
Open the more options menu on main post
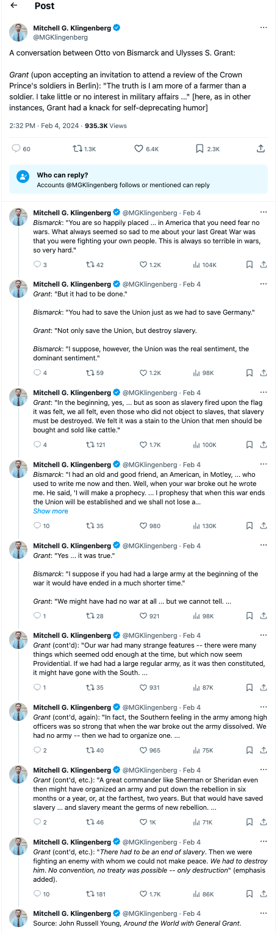coord(263,28)
